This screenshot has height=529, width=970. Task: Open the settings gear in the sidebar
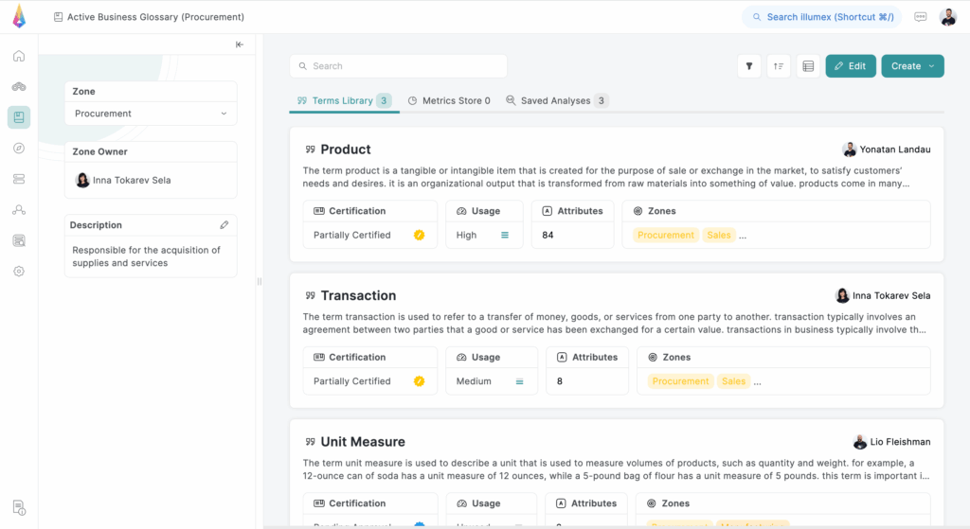coord(19,272)
